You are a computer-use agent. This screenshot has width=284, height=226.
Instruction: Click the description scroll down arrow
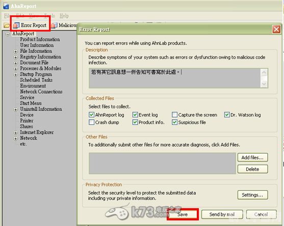coord(264,84)
